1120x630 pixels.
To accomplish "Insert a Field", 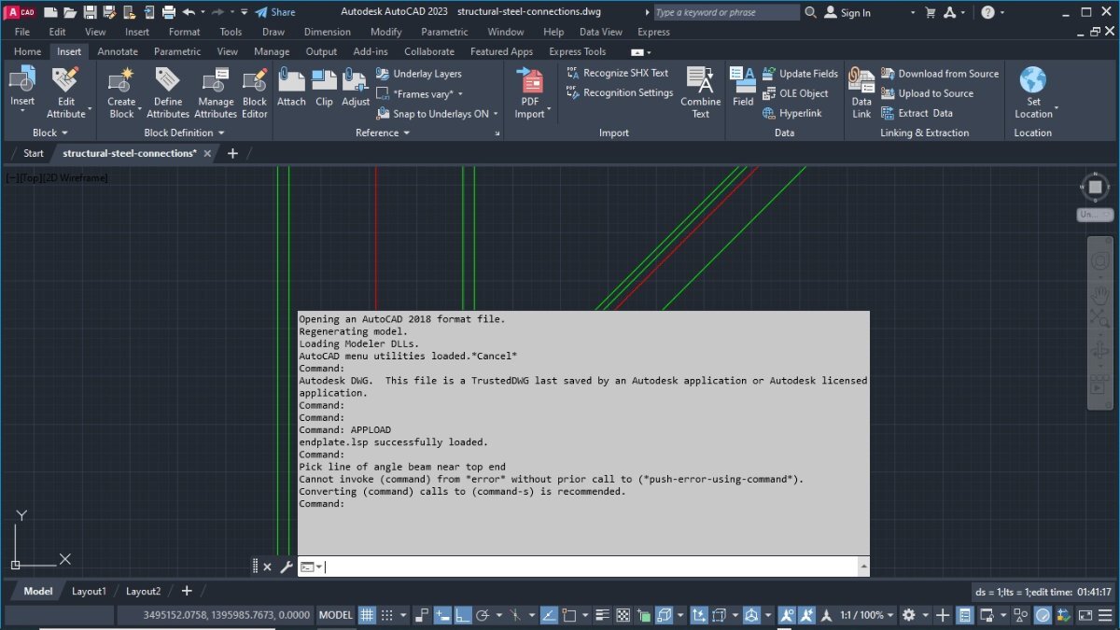I will [x=743, y=88].
